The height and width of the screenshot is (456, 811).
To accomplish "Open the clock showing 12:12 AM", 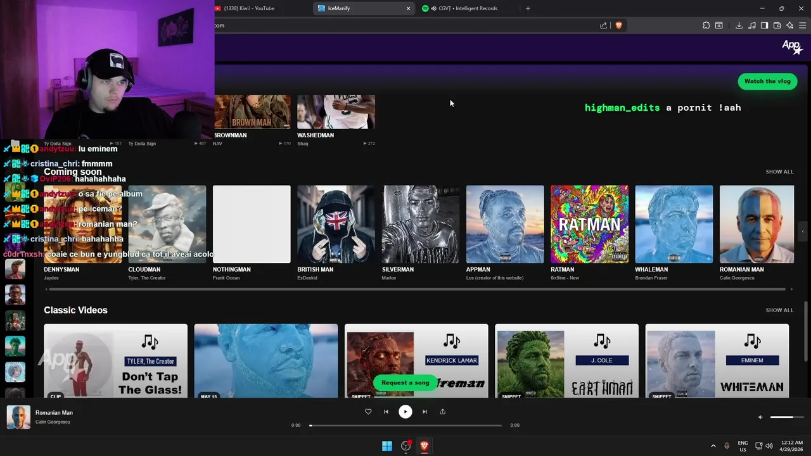I will [x=791, y=446].
